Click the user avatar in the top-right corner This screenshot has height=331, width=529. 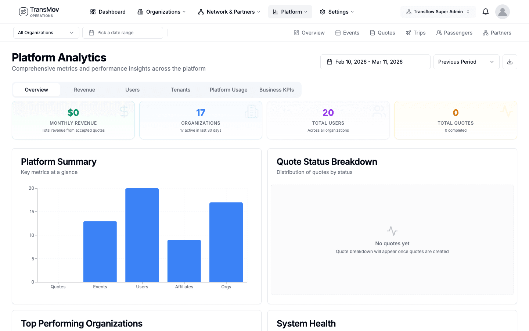click(x=502, y=11)
